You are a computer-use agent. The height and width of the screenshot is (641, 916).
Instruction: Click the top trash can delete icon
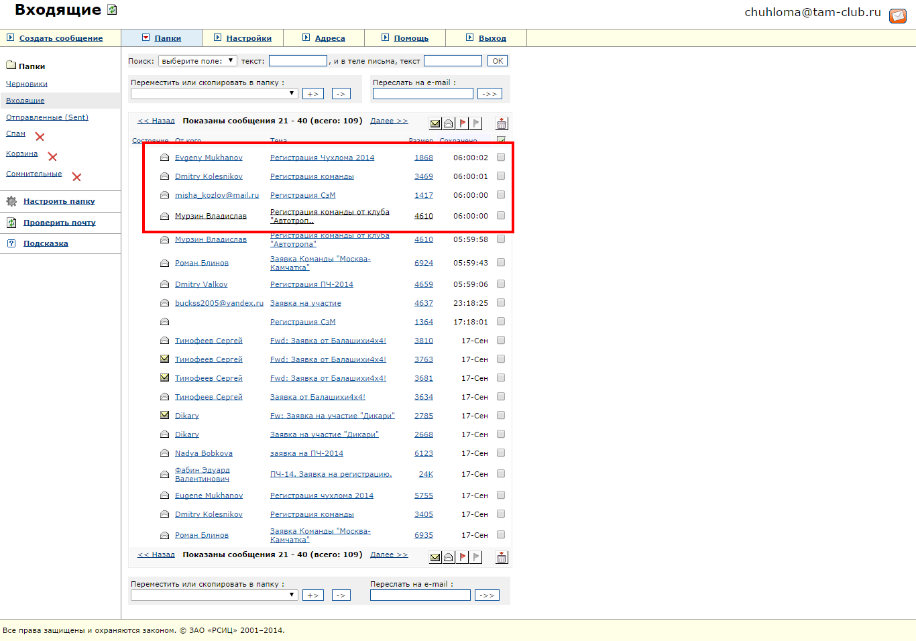tap(502, 123)
